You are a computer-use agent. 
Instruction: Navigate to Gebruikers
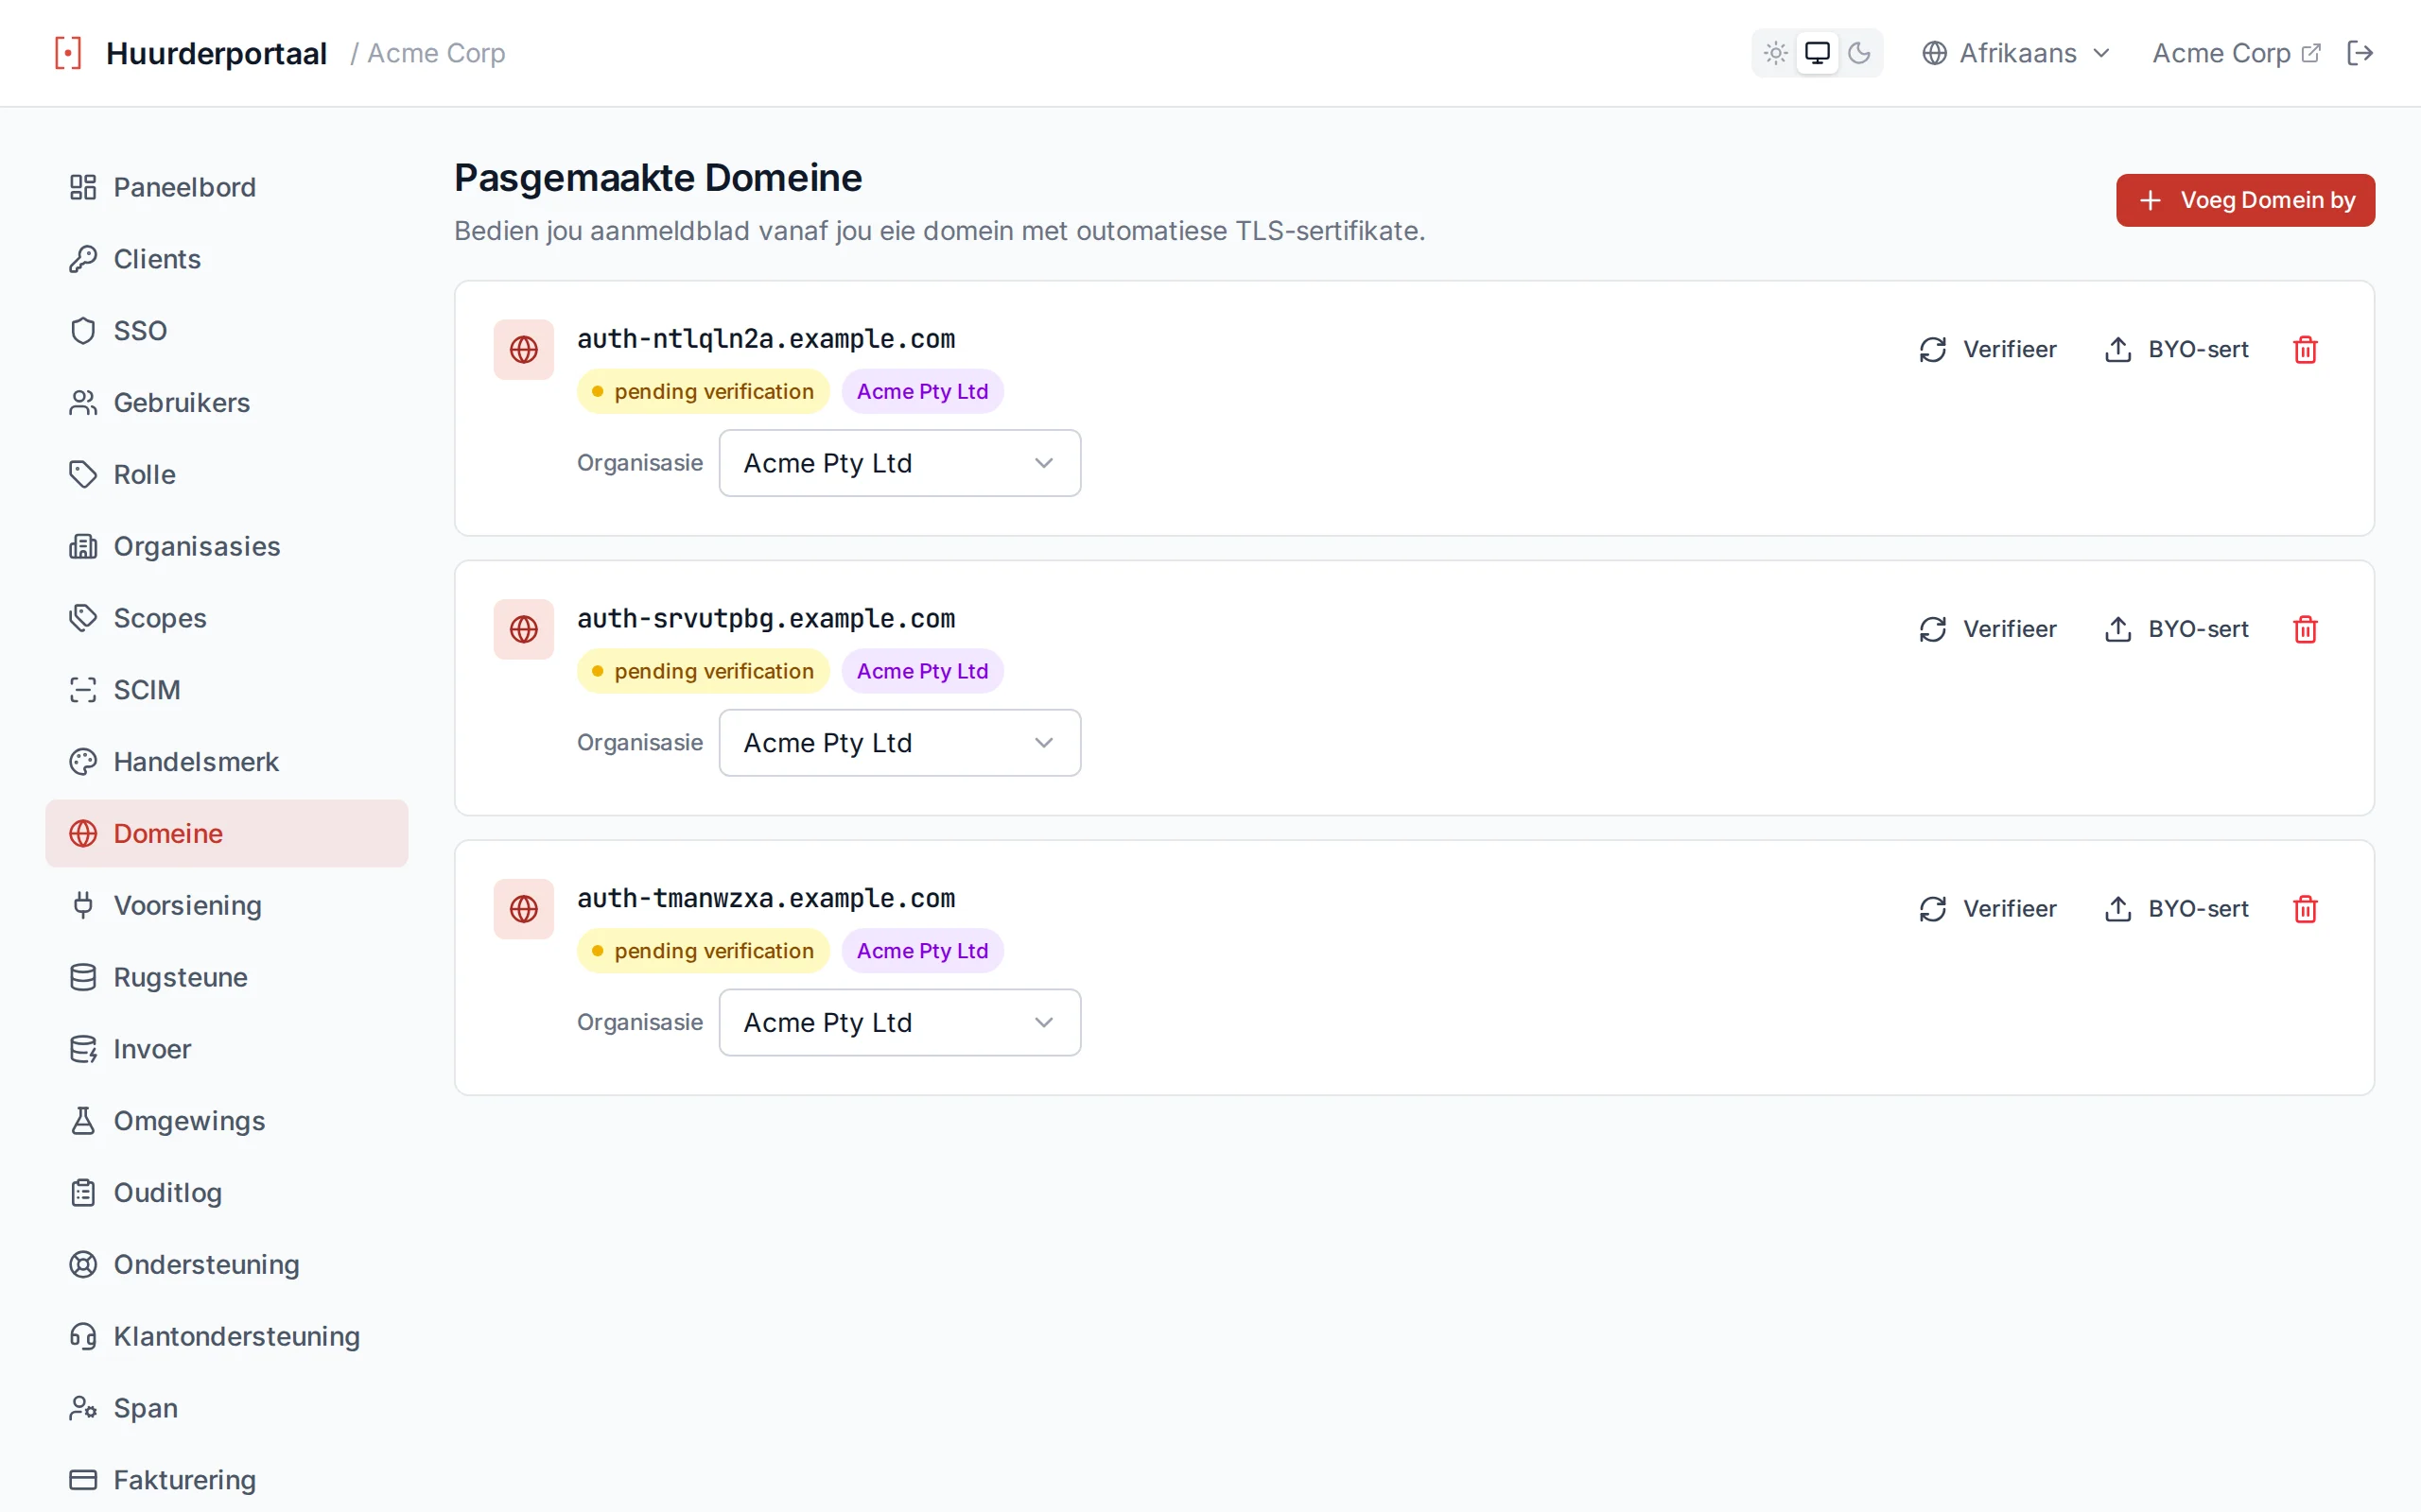(x=226, y=403)
